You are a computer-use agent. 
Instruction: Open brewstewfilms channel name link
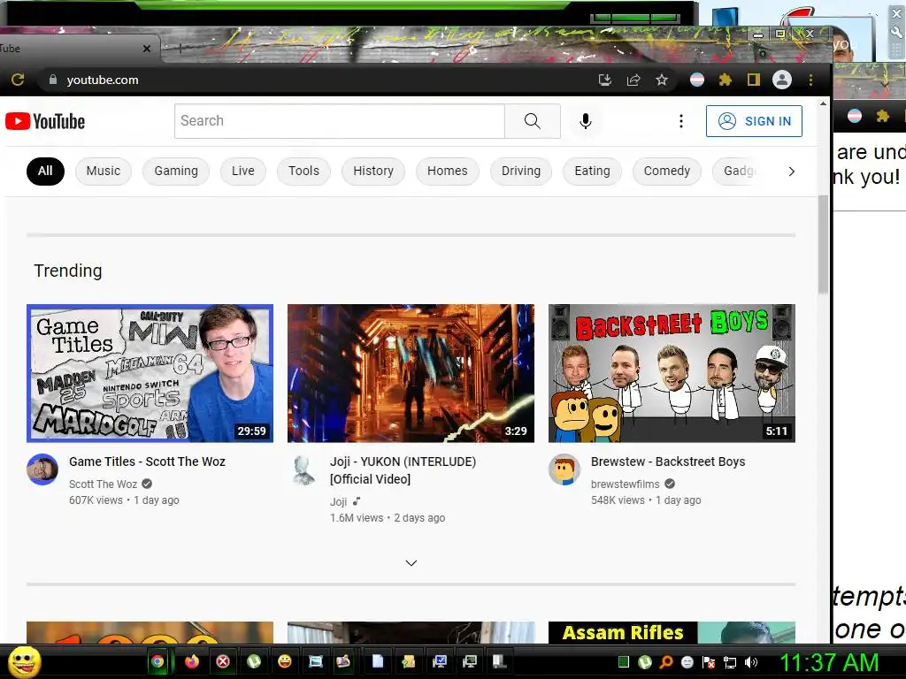626,484
